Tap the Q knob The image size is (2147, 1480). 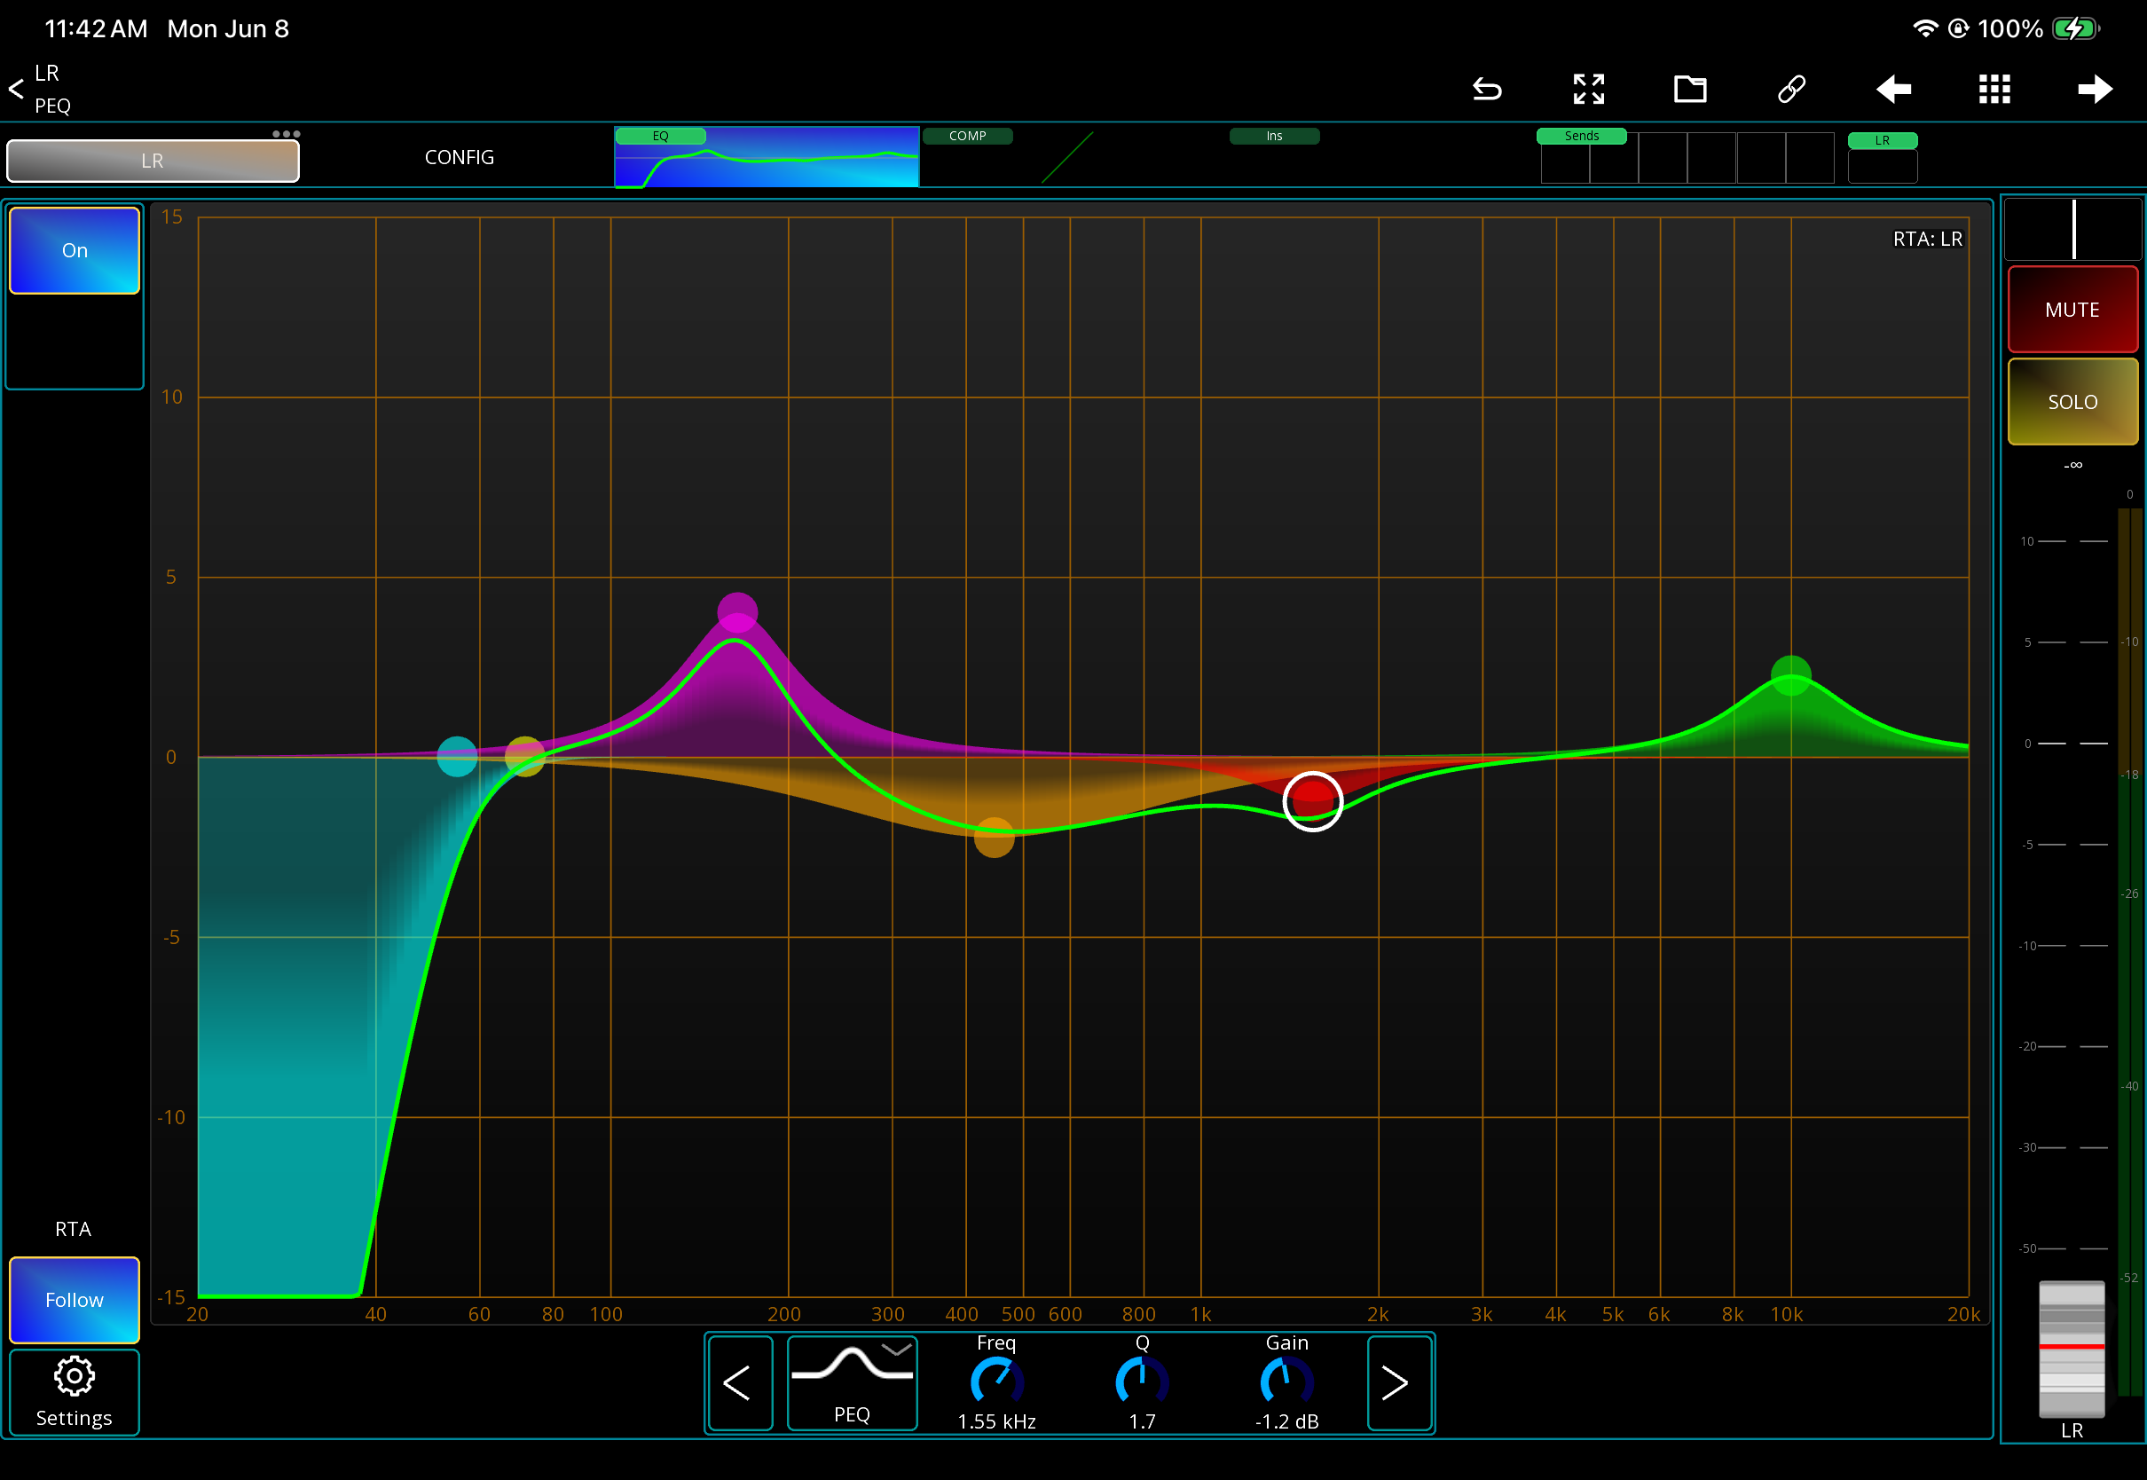tap(1141, 1382)
